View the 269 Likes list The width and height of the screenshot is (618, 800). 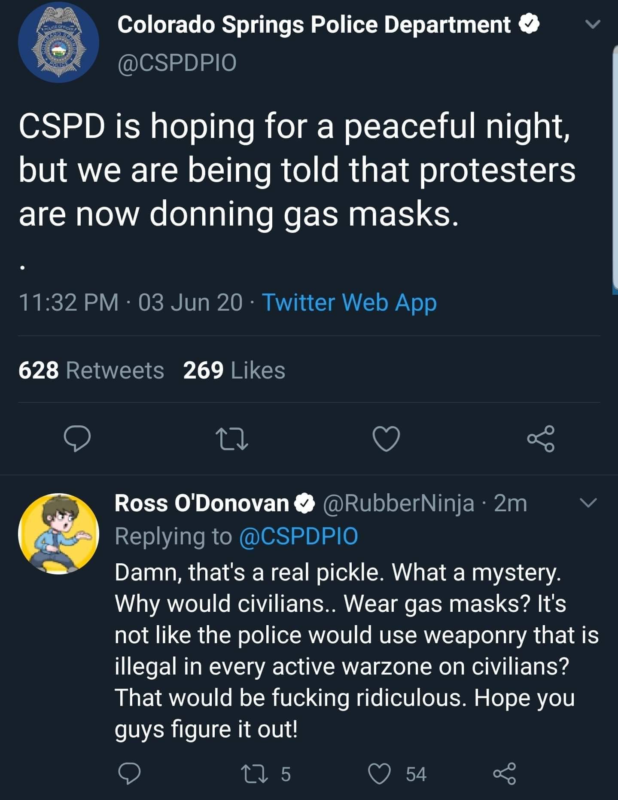pyautogui.click(x=234, y=370)
